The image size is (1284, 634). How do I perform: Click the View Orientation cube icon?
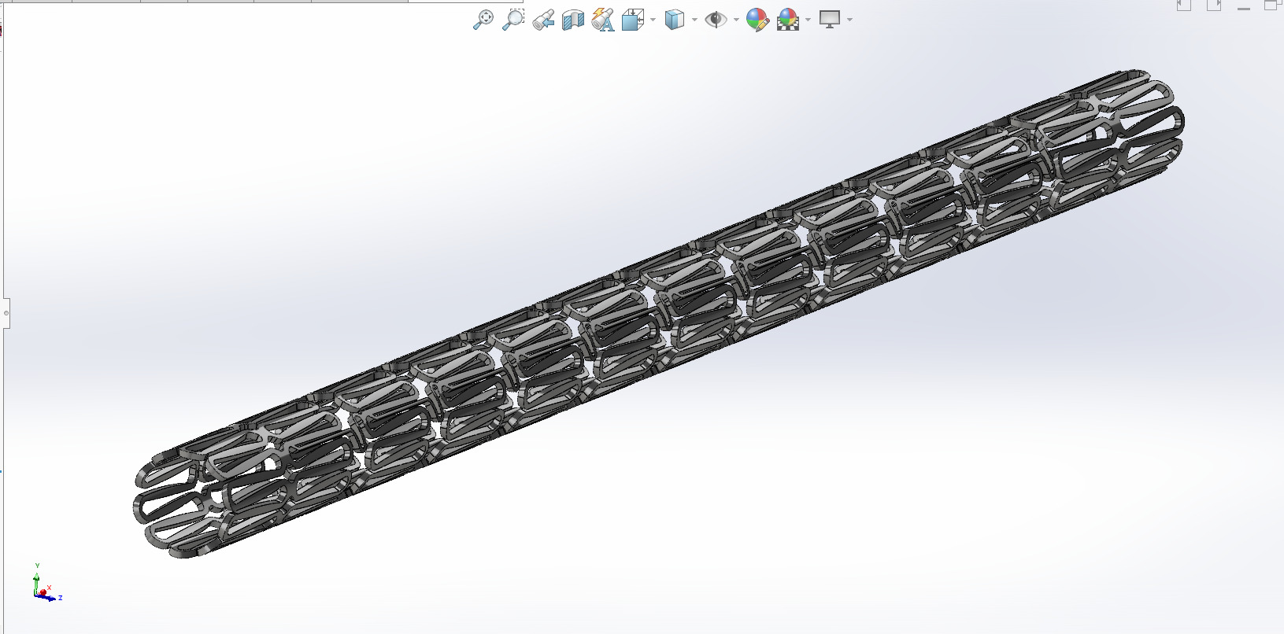[x=633, y=20]
